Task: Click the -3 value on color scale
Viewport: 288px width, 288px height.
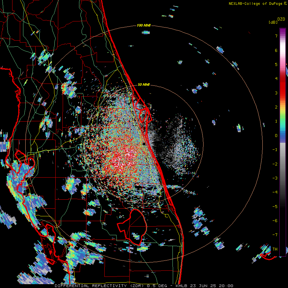Action: [x=275, y=178]
